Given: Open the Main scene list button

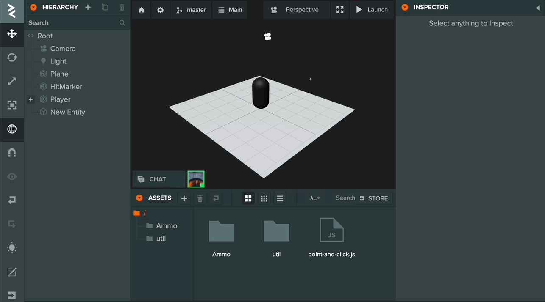Looking at the screenshot, I should click(230, 10).
